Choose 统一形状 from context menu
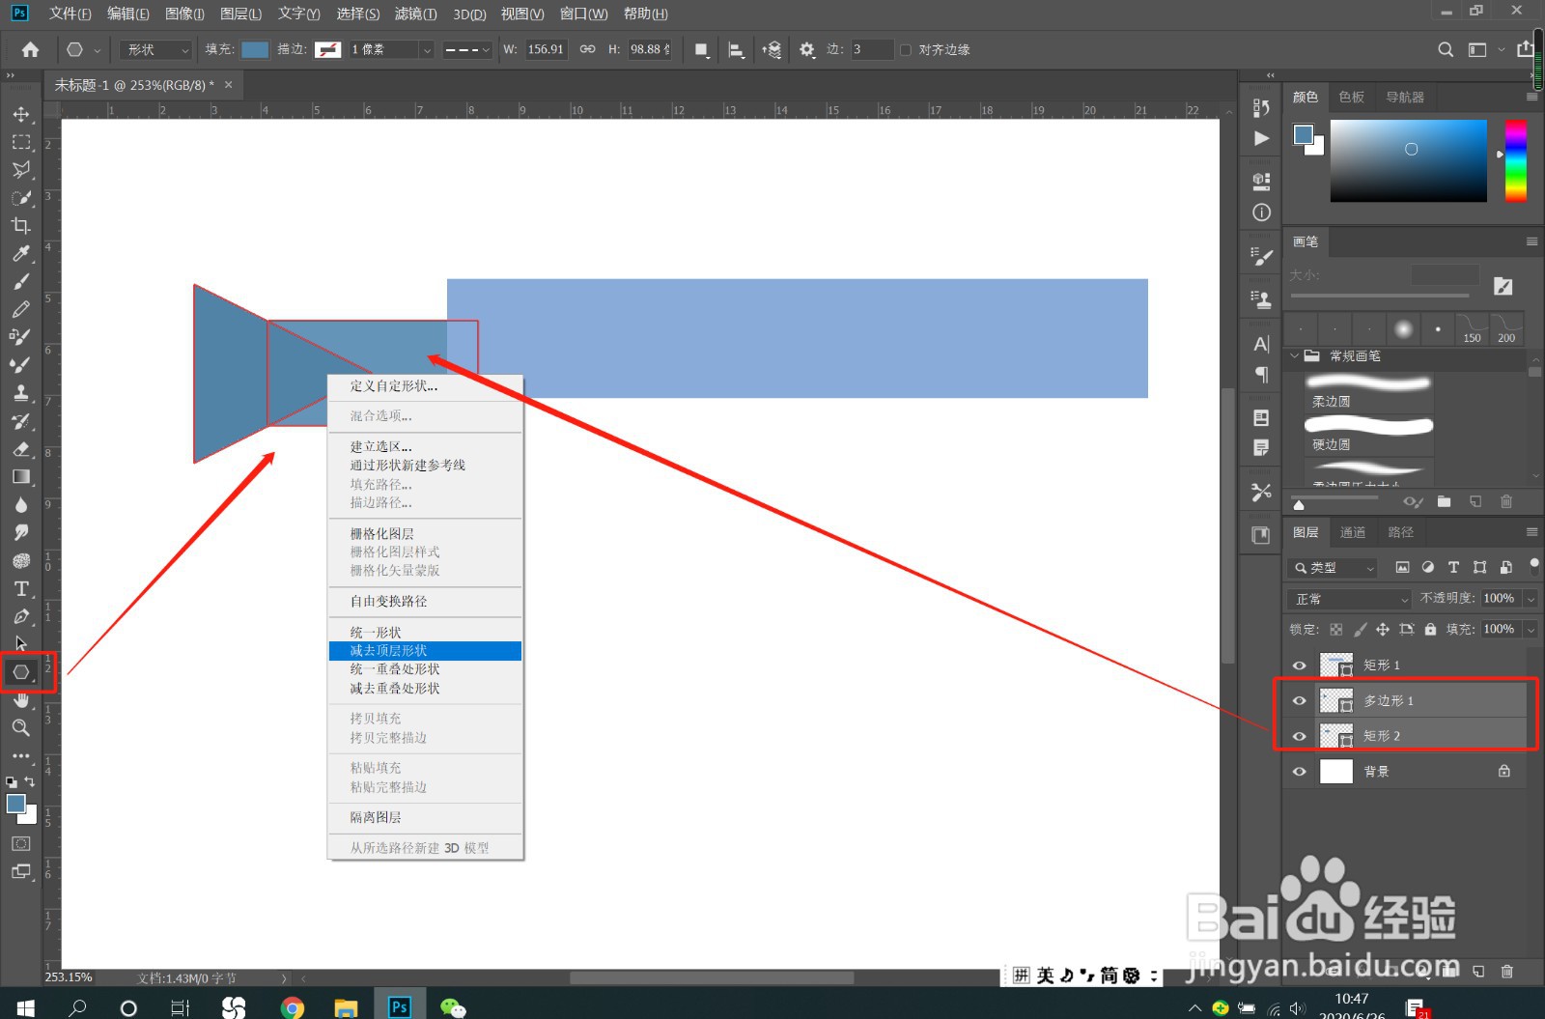Viewport: 1545px width, 1019px height. point(425,633)
